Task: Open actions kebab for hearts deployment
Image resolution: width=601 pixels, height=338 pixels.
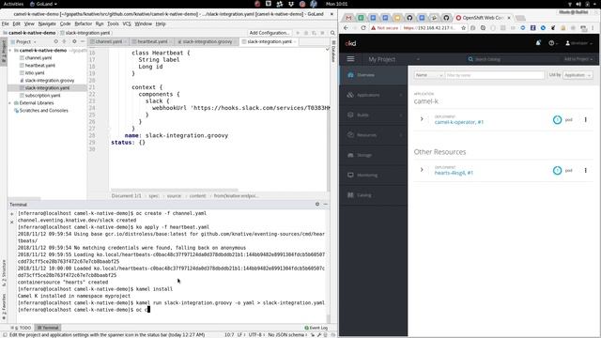Action: point(585,170)
